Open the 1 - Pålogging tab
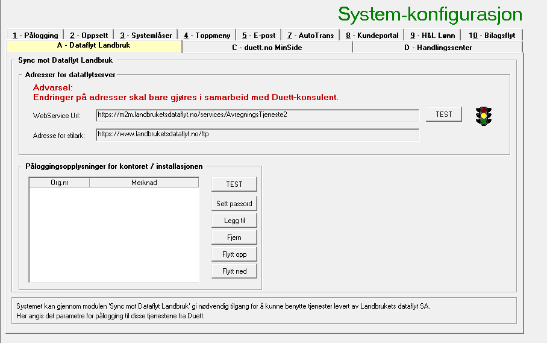Screen dimensions: 547x343 tap(35, 35)
